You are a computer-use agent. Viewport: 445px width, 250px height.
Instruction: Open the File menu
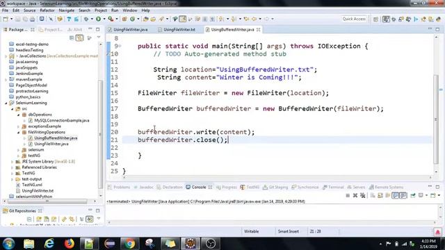coord(5,10)
